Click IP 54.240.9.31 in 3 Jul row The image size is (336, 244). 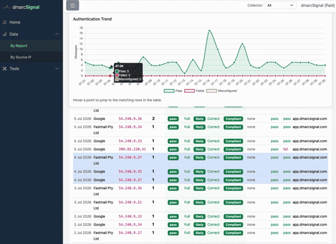[x=130, y=202]
